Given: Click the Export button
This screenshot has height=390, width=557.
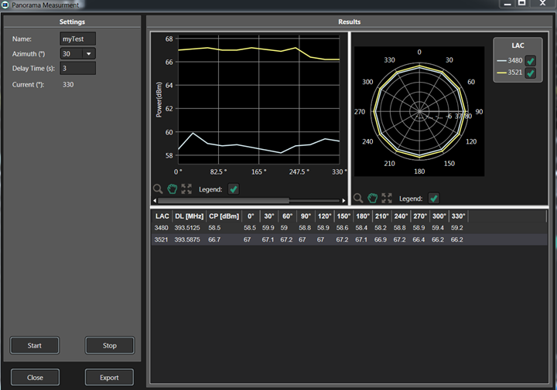Looking at the screenshot, I should tap(109, 378).
